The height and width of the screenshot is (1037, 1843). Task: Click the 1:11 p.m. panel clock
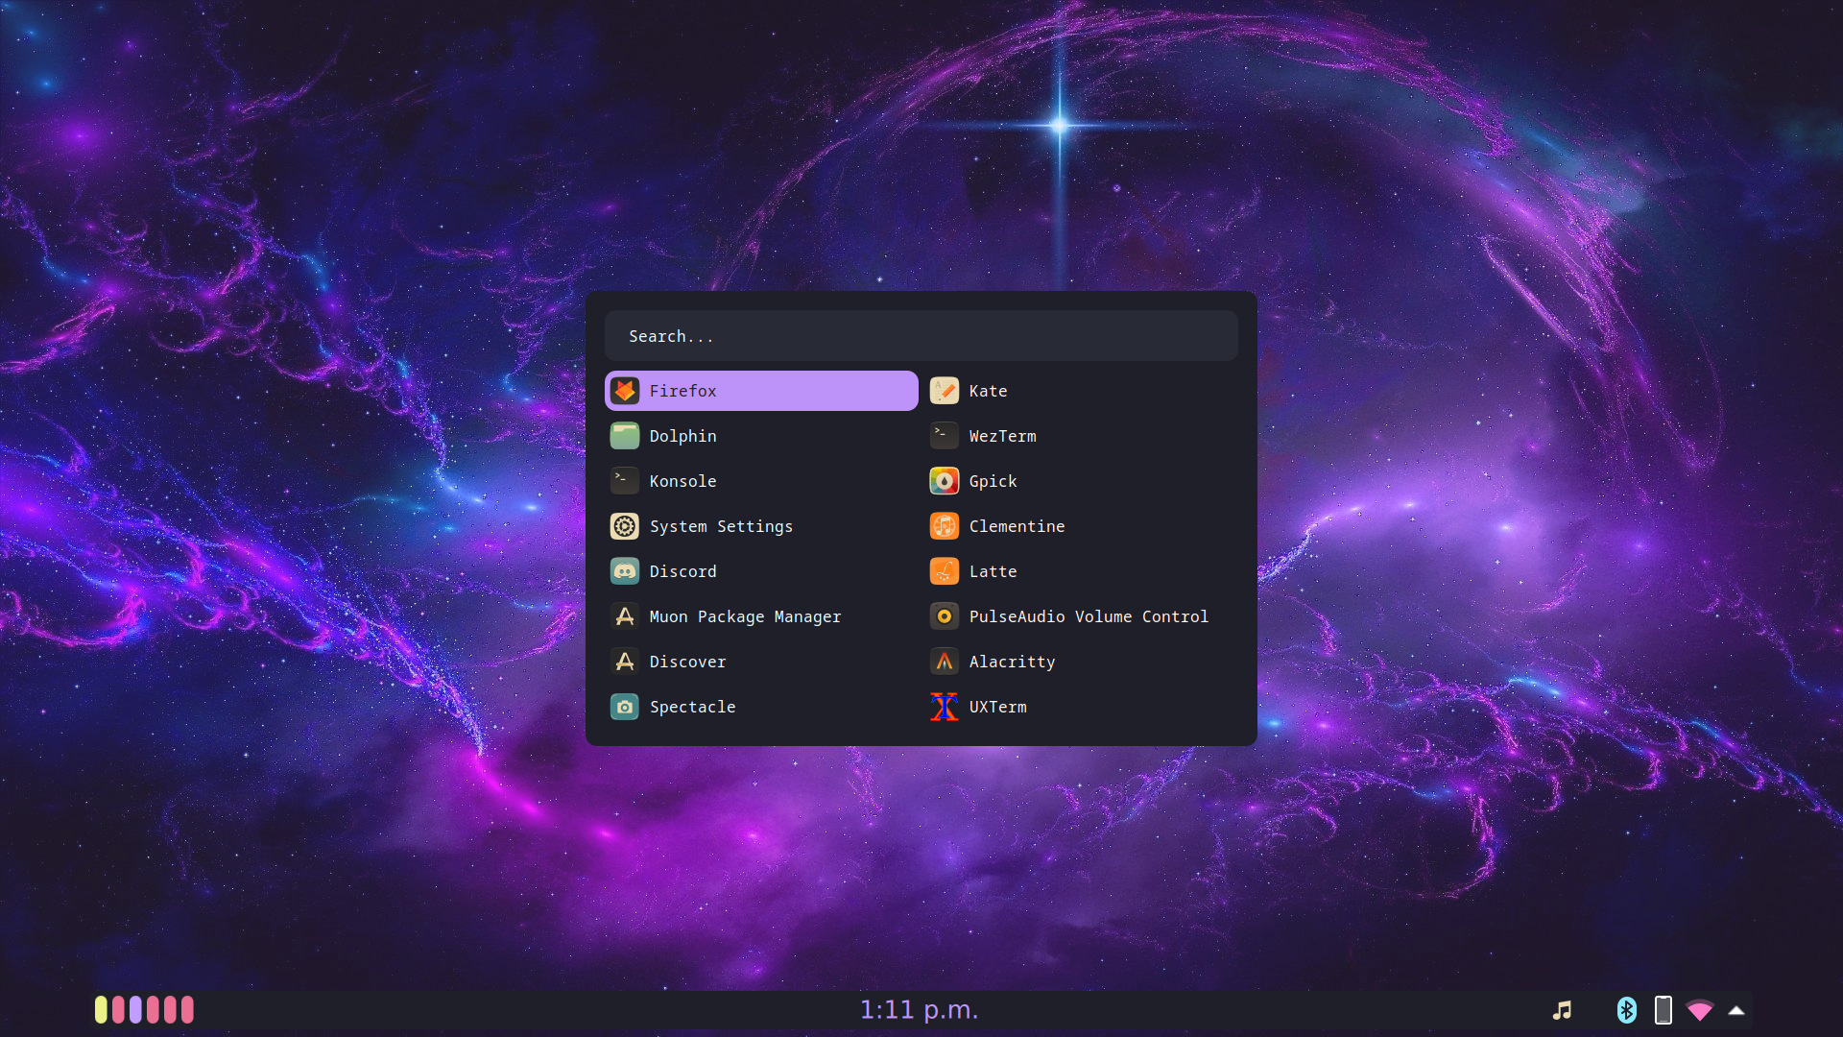coord(919,1010)
